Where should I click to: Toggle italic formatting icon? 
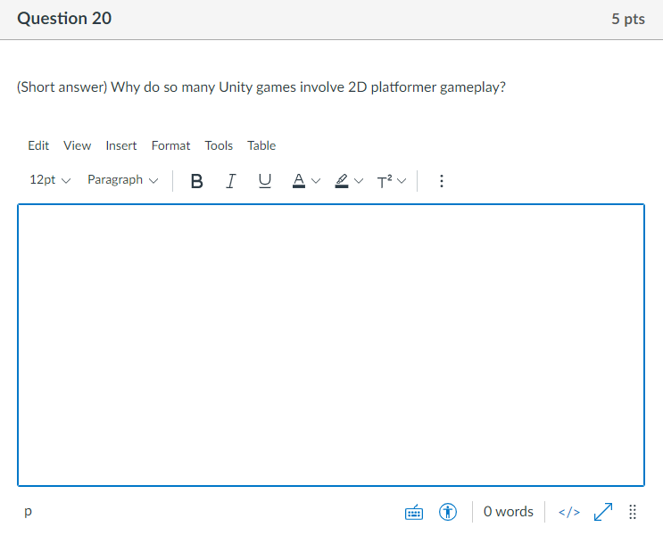tap(230, 181)
